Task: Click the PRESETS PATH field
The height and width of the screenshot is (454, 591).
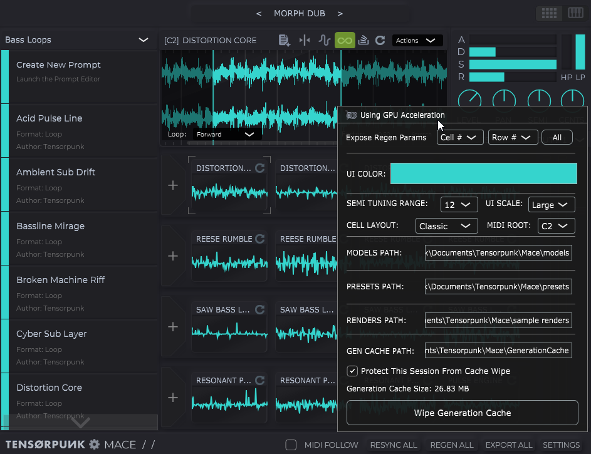Action: click(x=498, y=286)
